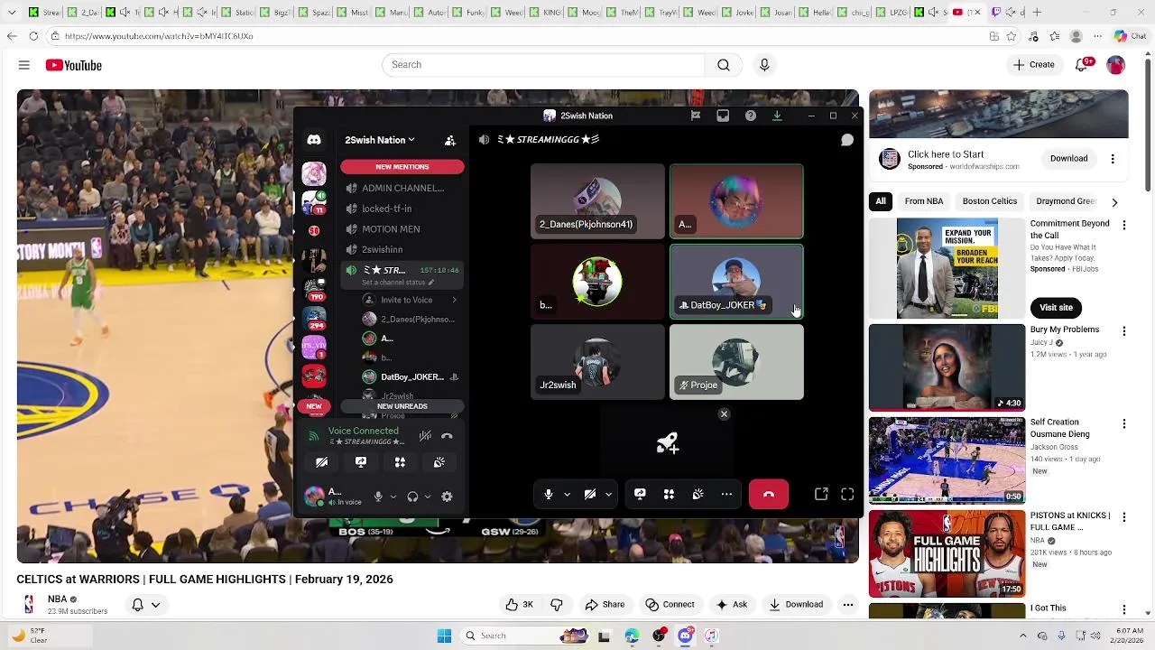Show more topic chips with right chevron
The image size is (1155, 650).
pyautogui.click(x=1114, y=202)
